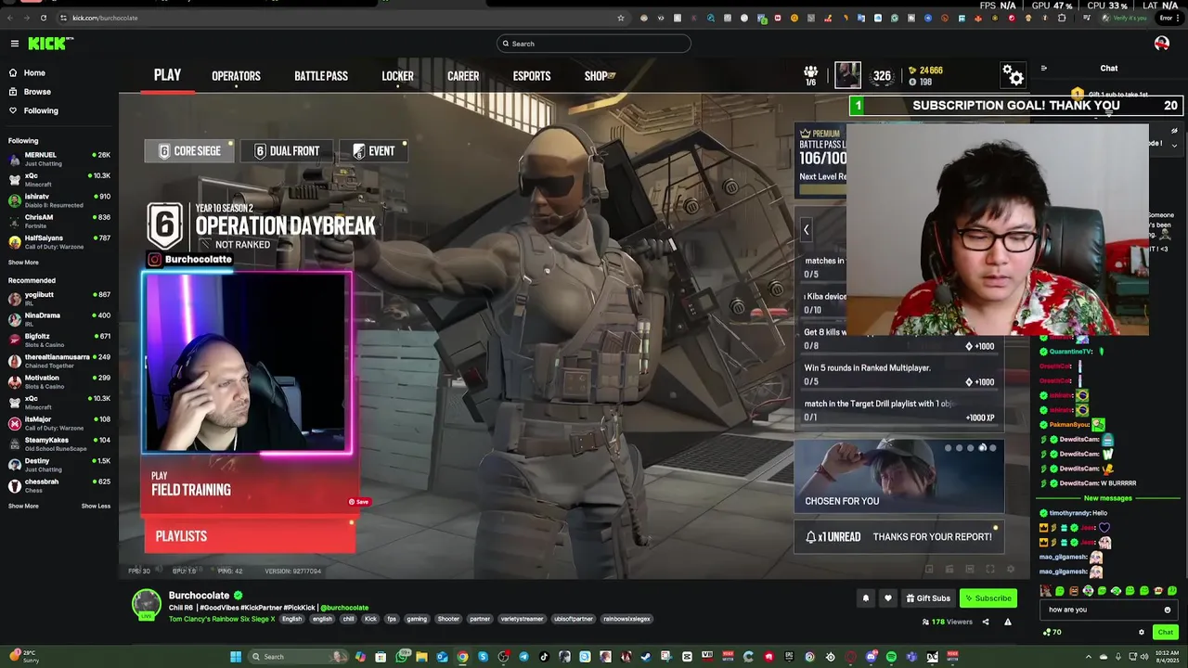Expand Recommended list with Show More
Image resolution: width=1188 pixels, height=668 pixels.
pyautogui.click(x=23, y=507)
